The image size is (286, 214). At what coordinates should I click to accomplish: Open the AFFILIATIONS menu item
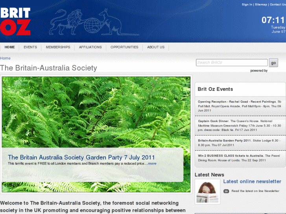pos(90,47)
